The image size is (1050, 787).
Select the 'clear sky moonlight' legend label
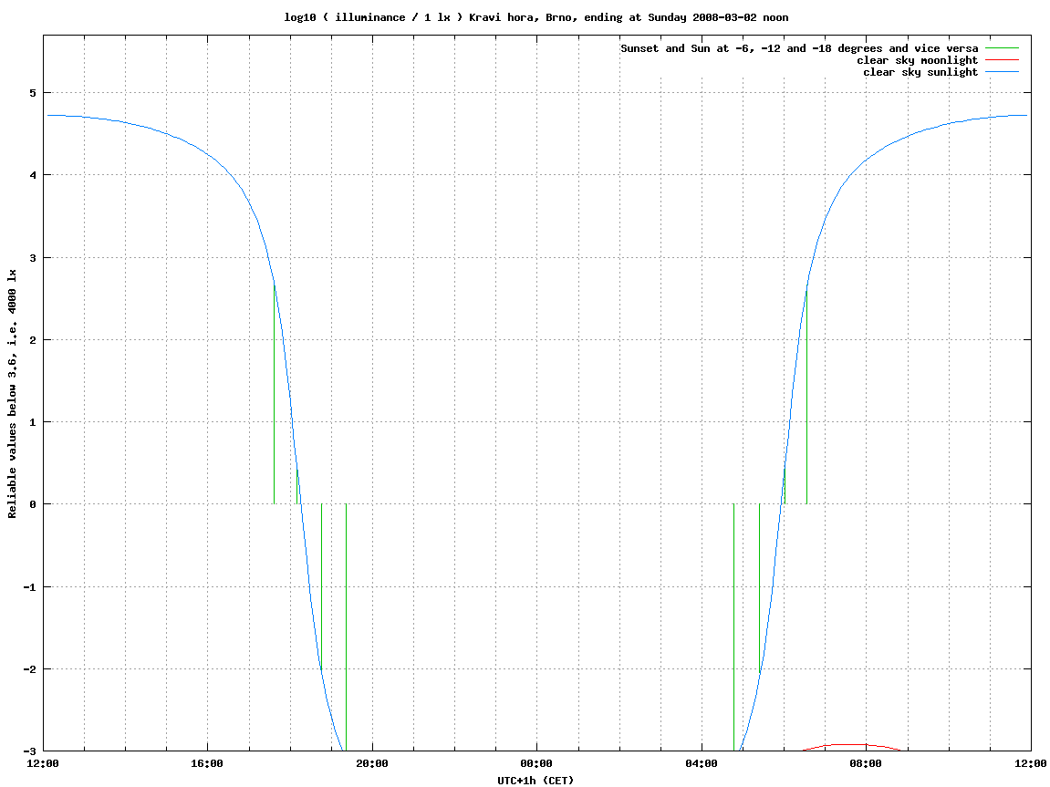[x=918, y=60]
